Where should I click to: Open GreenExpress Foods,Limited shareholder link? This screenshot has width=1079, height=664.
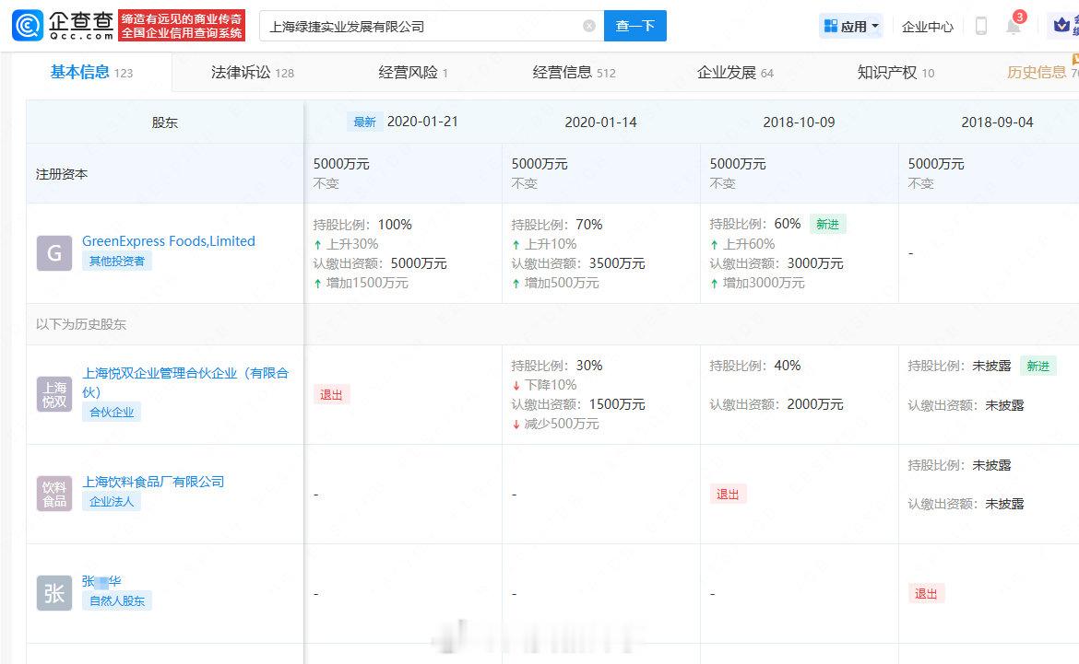[x=169, y=241]
